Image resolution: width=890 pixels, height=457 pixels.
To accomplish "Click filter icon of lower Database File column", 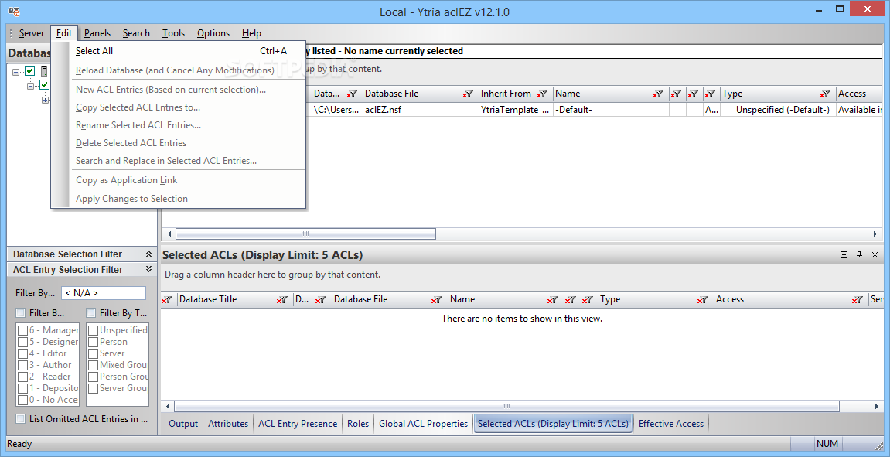I will coord(436,300).
